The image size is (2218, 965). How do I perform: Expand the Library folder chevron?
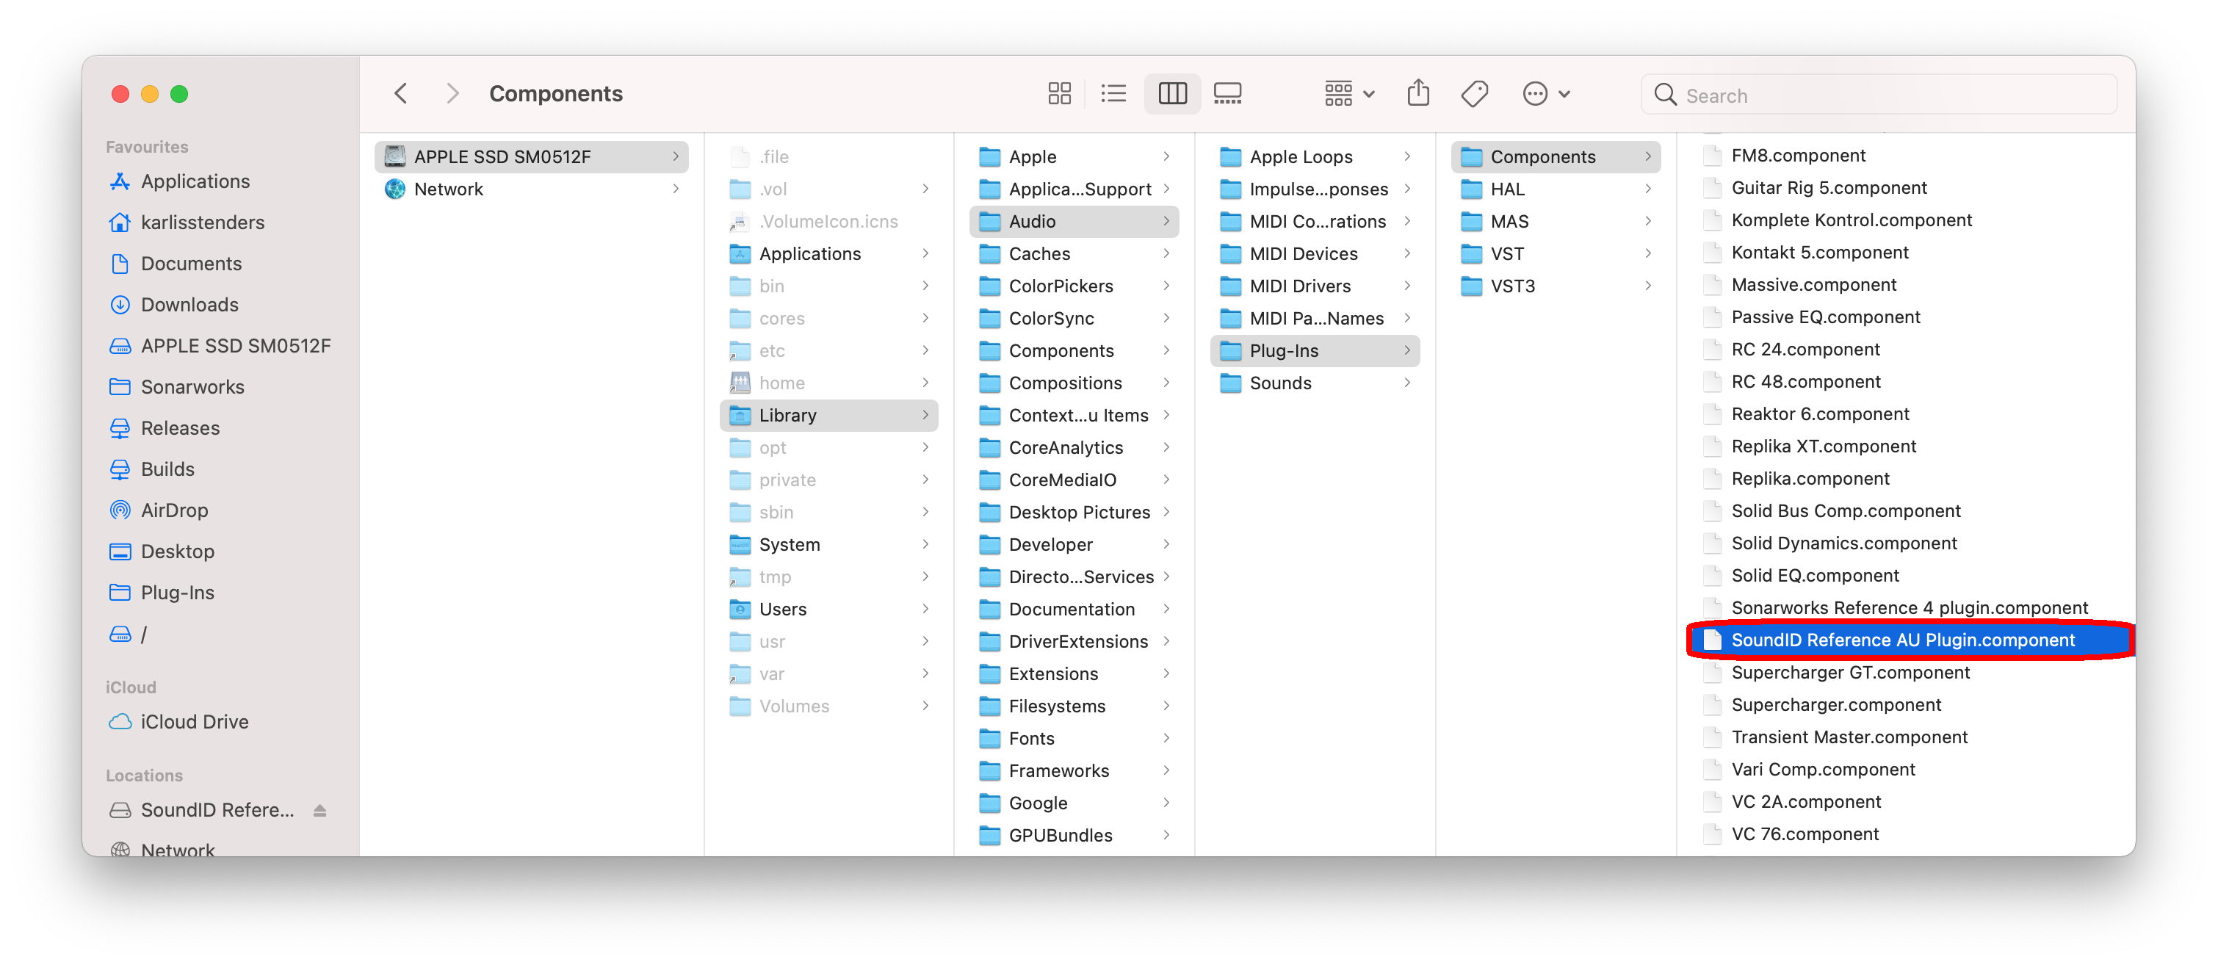pyautogui.click(x=925, y=416)
